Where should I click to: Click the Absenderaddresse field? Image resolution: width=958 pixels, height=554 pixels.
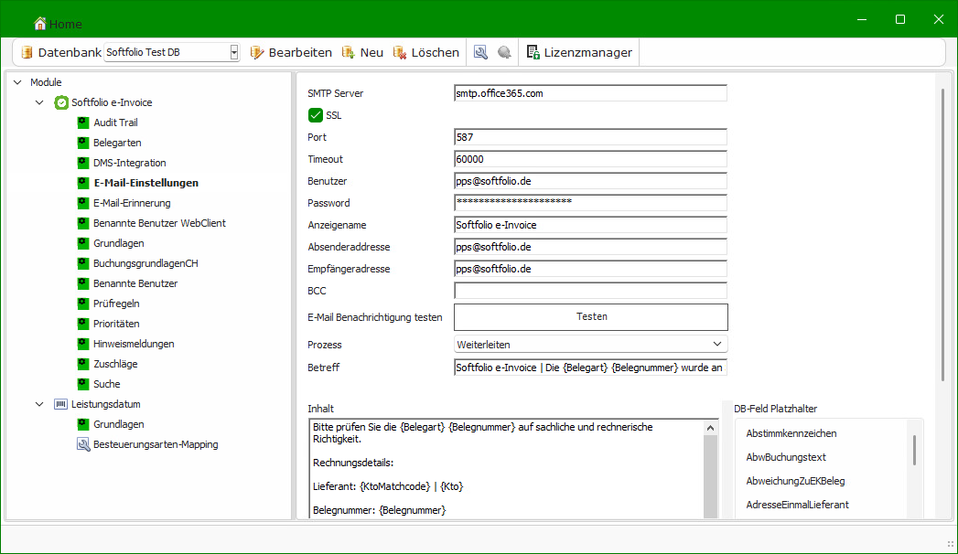tap(590, 247)
